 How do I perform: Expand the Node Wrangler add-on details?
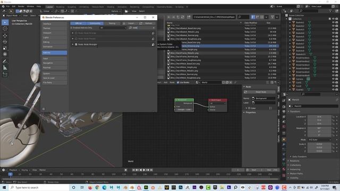coord(73,45)
